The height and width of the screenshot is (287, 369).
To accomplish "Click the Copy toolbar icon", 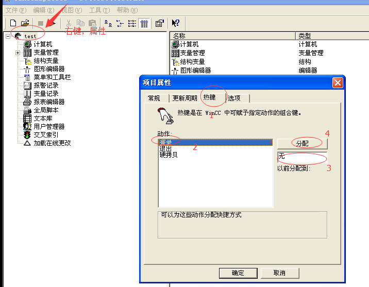I will 80,23.
